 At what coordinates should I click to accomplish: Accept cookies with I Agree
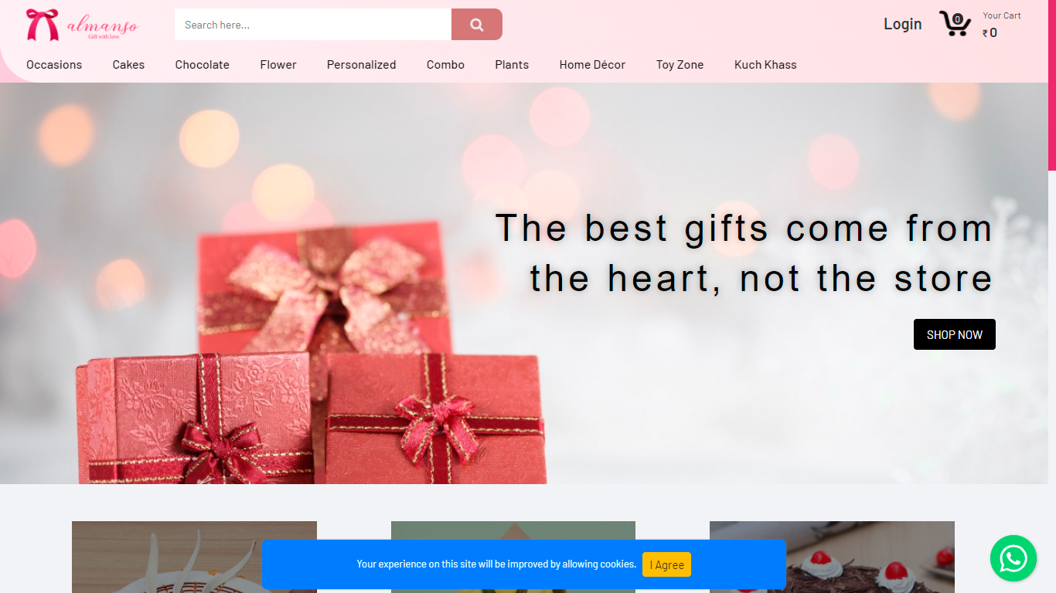(666, 564)
